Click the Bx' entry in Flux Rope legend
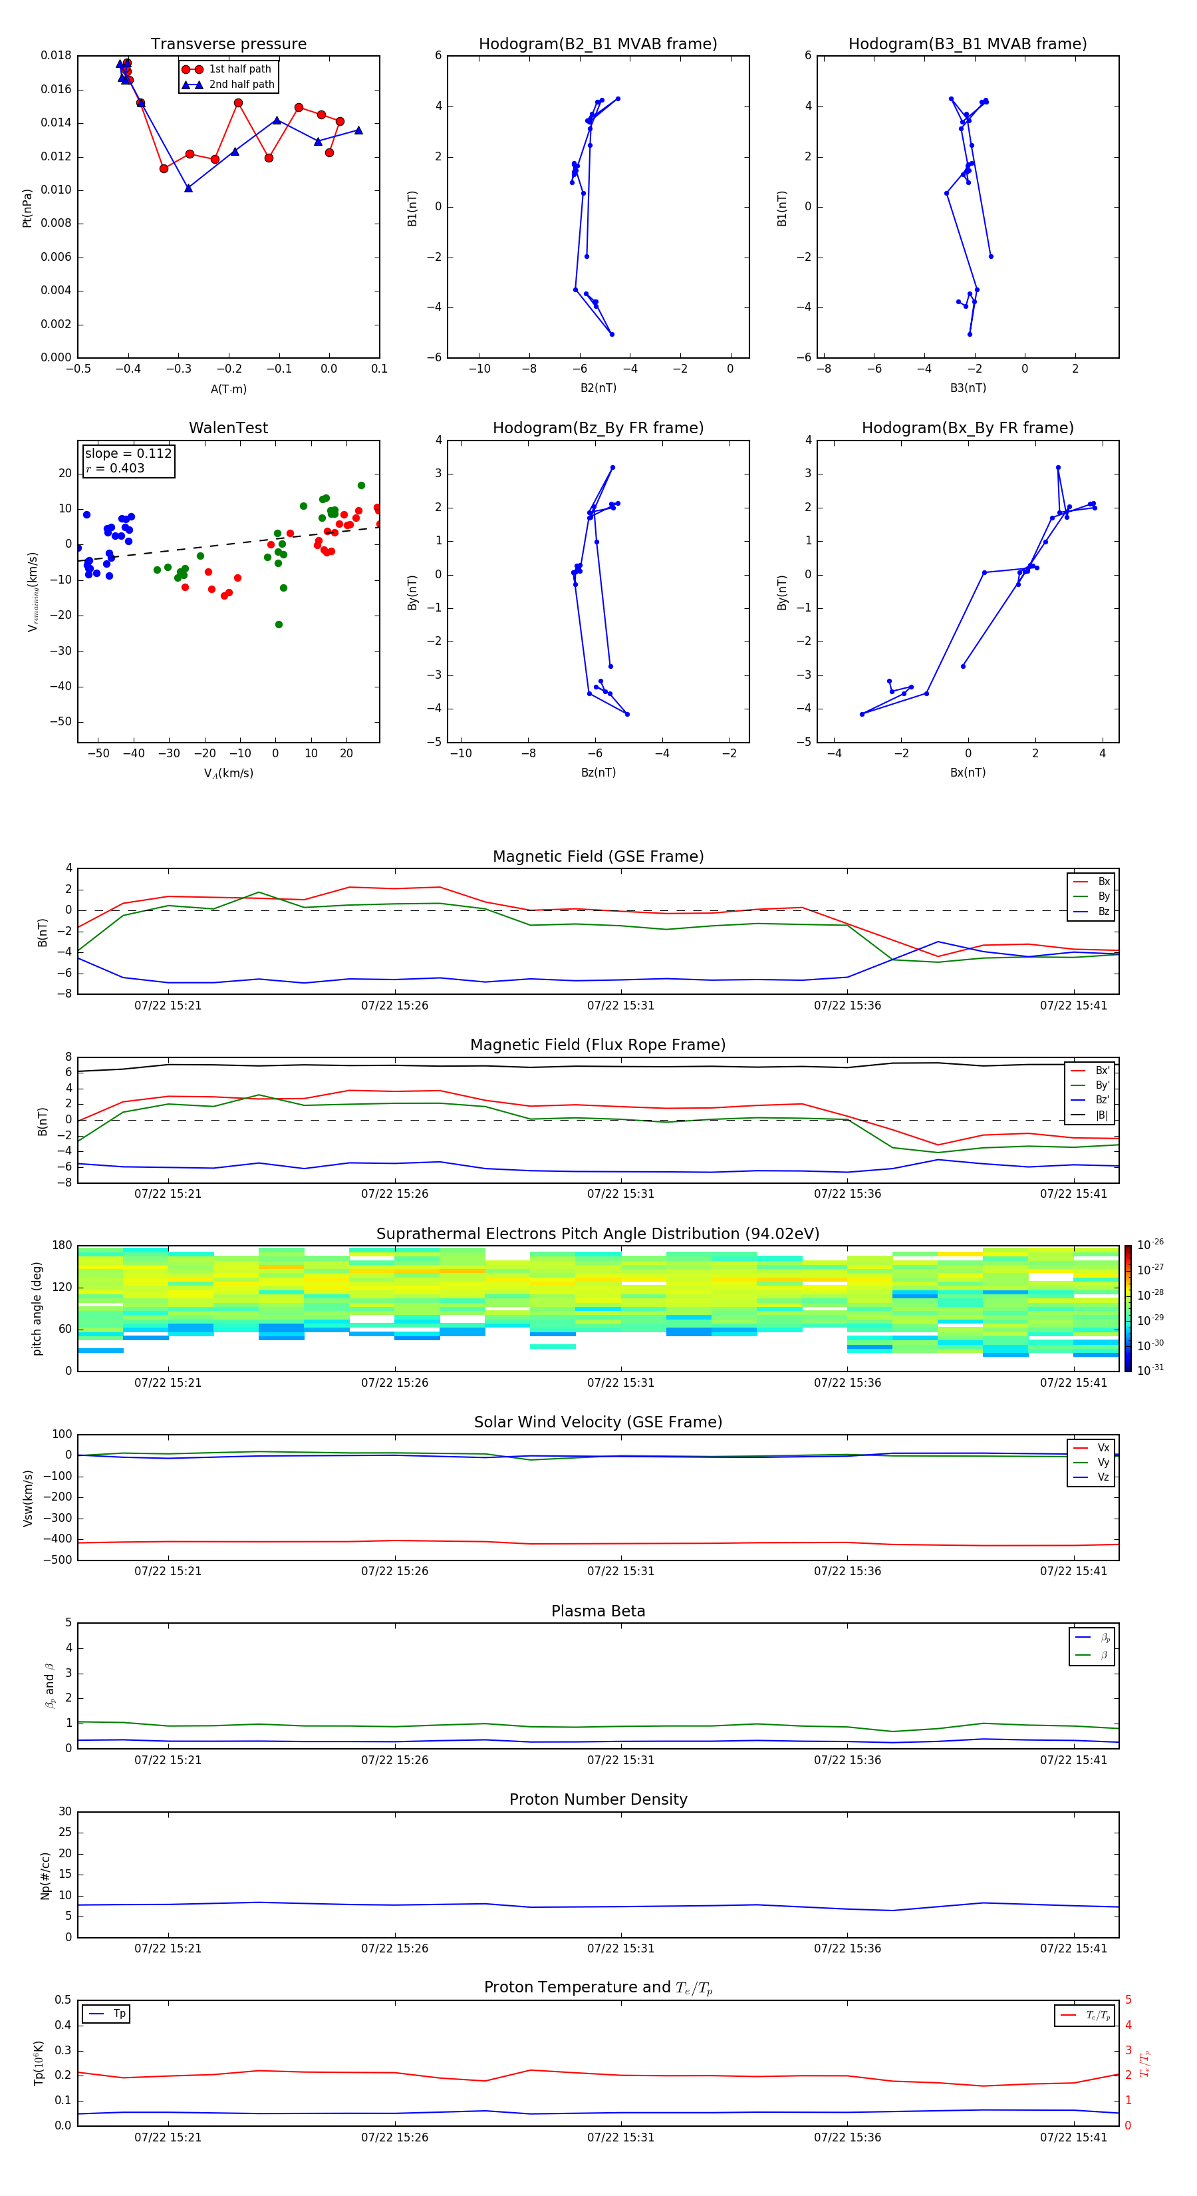1197x2196 pixels. point(1090,1071)
